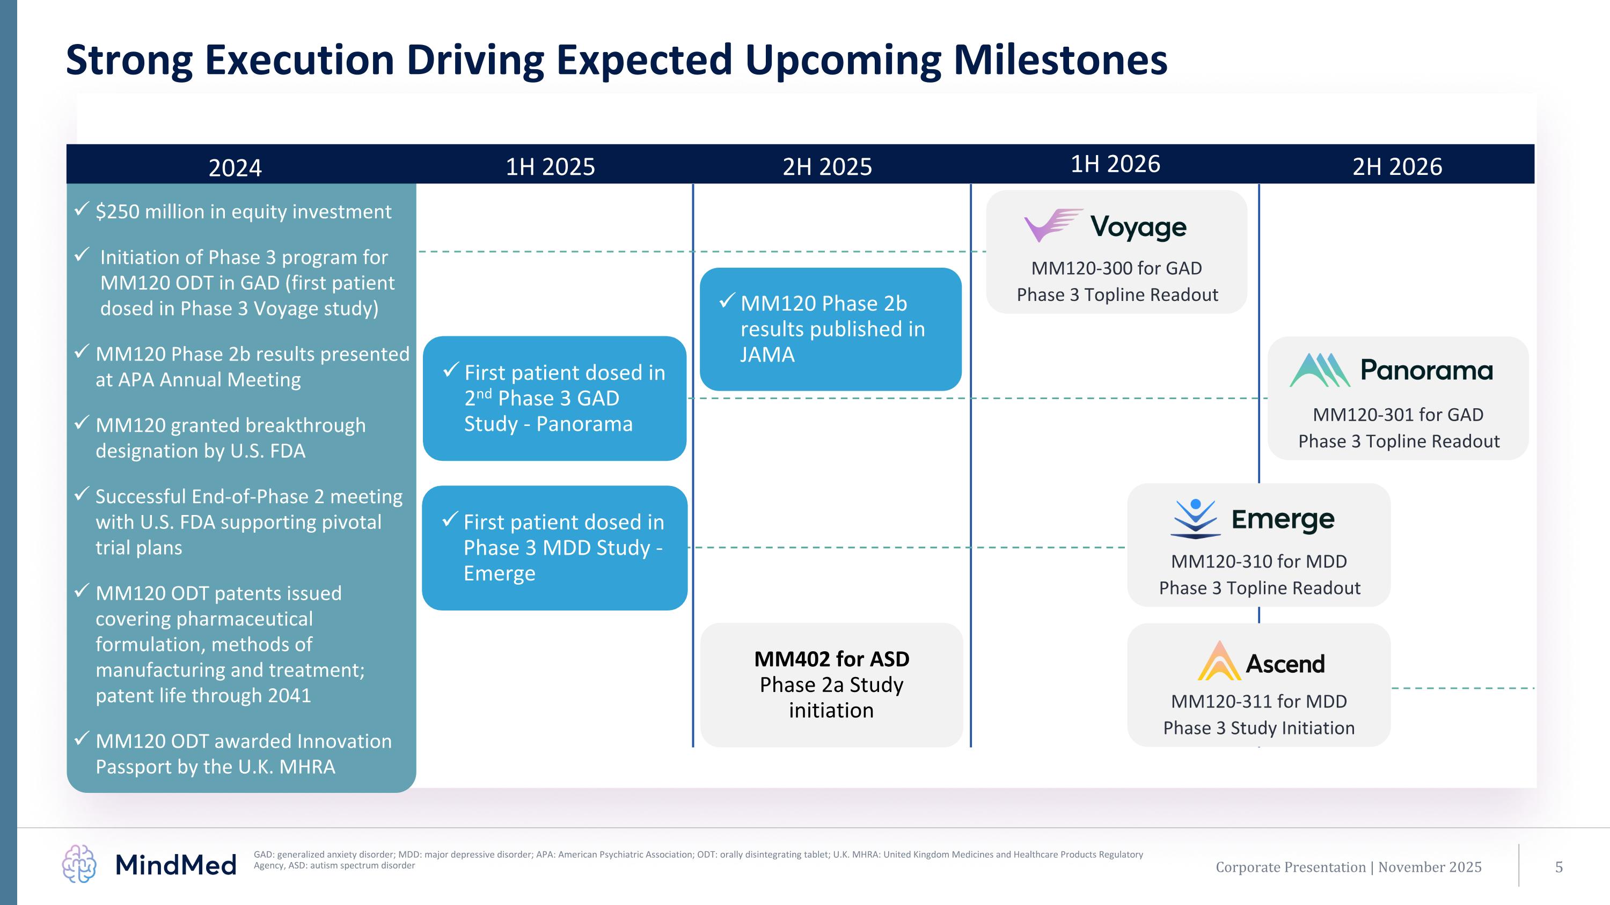Click the page number 5
This screenshot has width=1610, height=905.
click(1559, 867)
